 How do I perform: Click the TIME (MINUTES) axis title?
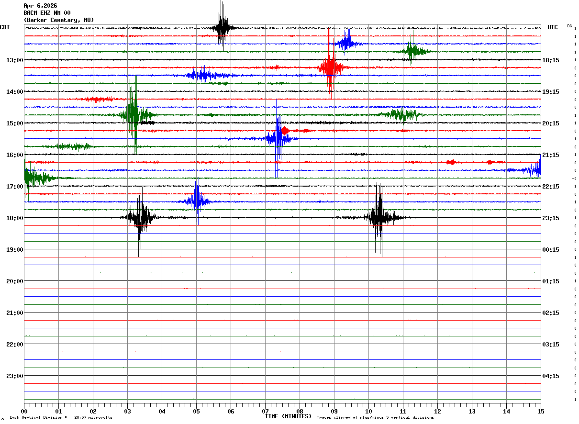point(288,416)
